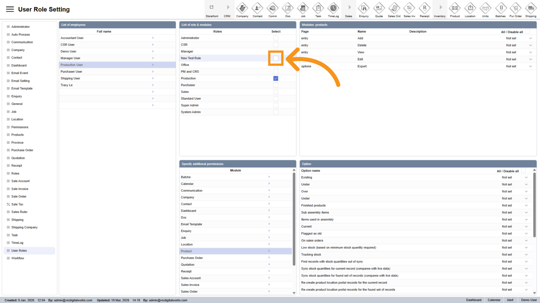Screen dimensions: 540x303
Task: Expand the Purchase Order module chevron
Action: [269, 258]
